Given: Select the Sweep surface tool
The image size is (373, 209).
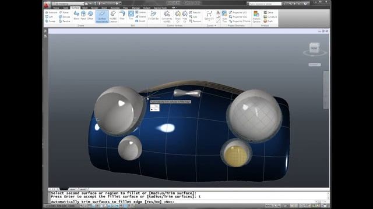Looking at the screenshot, I should click(x=50, y=21).
